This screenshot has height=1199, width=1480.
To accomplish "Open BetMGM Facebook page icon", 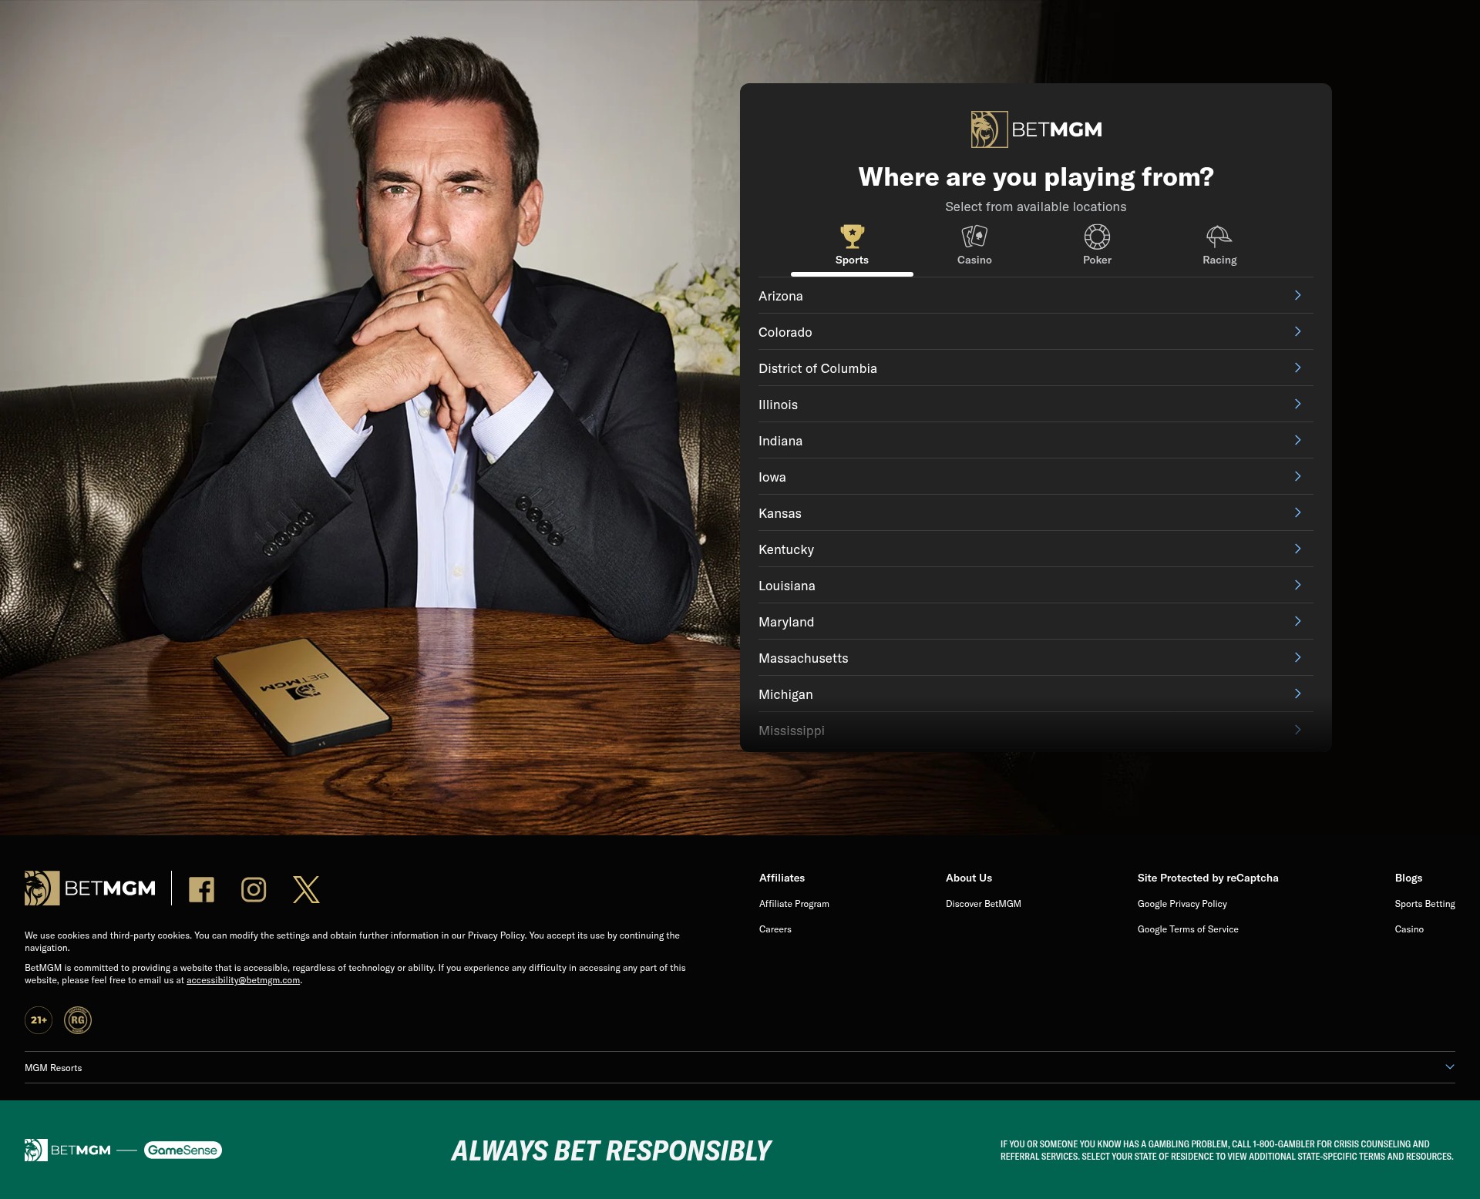I will (202, 889).
